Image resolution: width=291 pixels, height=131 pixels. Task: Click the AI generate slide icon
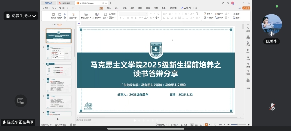[x=97, y=14]
